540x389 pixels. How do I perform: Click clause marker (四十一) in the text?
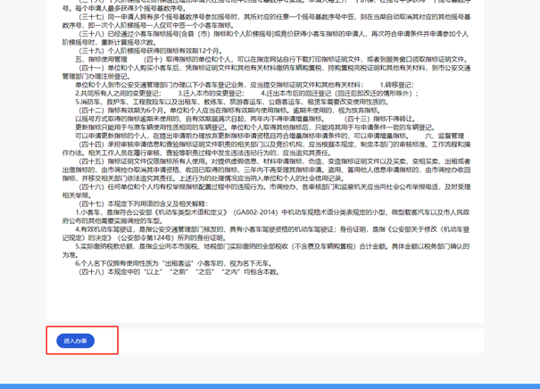coord(92,68)
